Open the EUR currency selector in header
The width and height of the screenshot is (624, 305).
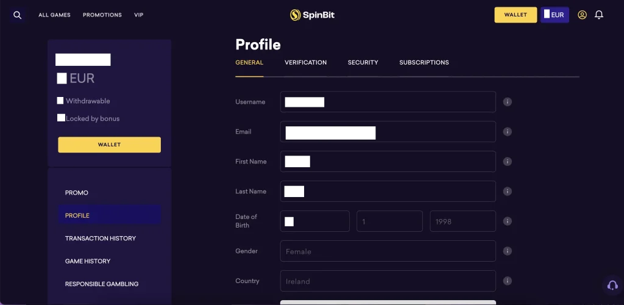point(555,15)
